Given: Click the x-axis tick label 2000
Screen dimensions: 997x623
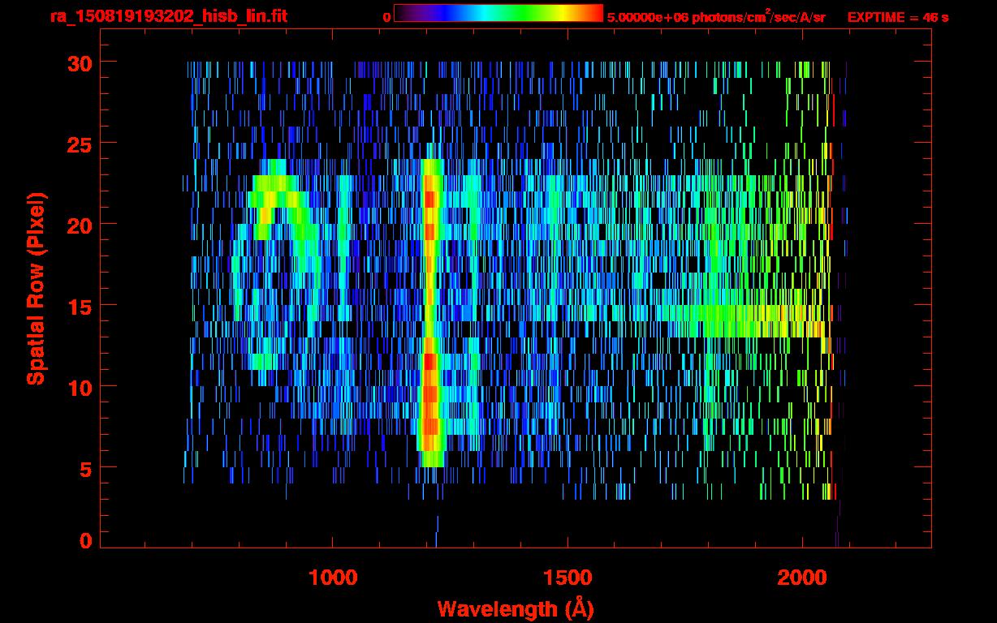Looking at the screenshot, I should click(802, 577).
